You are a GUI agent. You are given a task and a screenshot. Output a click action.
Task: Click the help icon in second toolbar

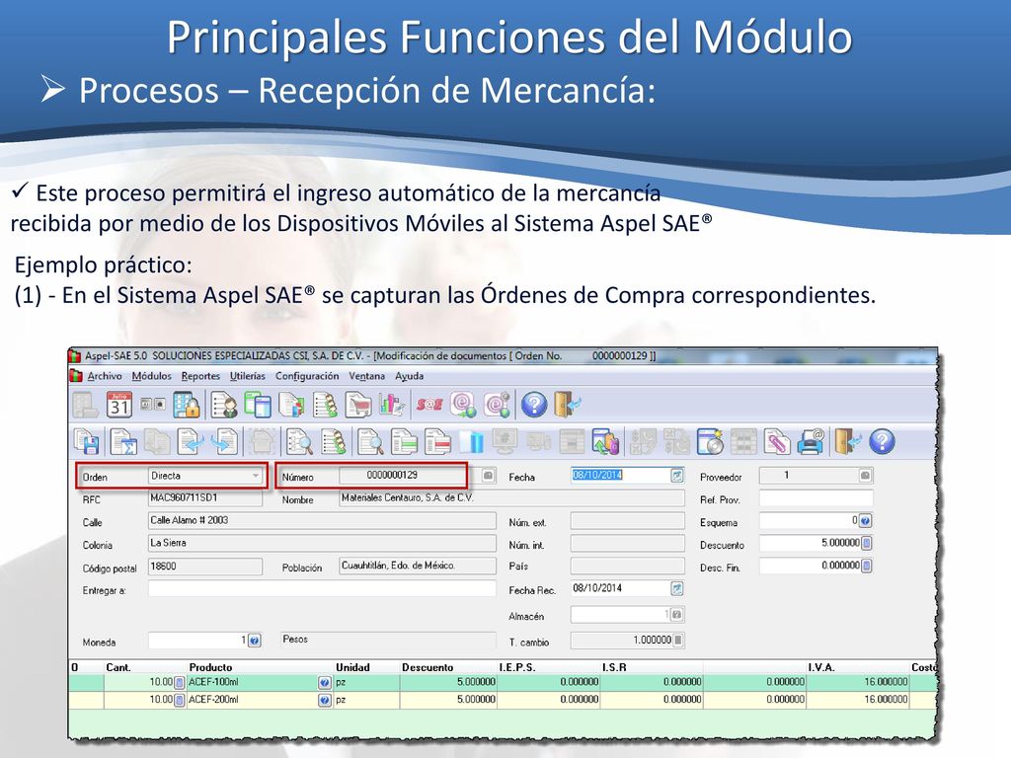(x=882, y=441)
